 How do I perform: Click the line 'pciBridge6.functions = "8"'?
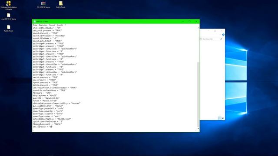pos(48,67)
